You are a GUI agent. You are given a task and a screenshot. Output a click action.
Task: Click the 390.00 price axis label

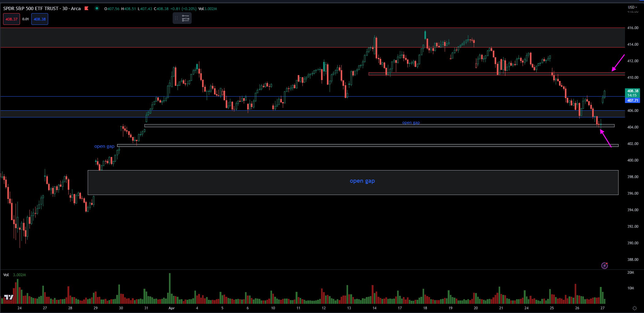pyautogui.click(x=633, y=243)
